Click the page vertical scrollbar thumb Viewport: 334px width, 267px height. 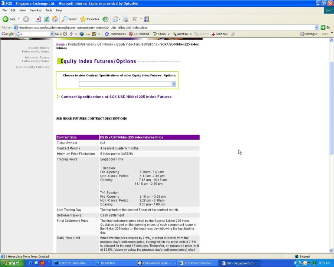point(331,108)
